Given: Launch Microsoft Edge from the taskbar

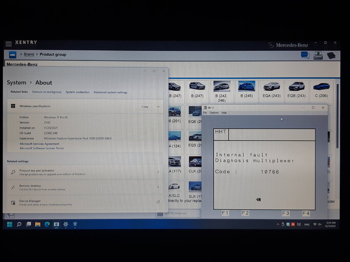Looking at the screenshot, I should point(47,224).
